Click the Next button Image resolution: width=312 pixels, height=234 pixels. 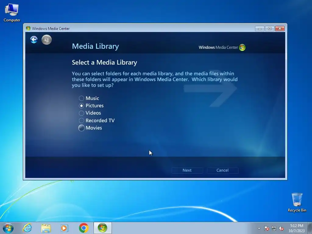(x=187, y=170)
